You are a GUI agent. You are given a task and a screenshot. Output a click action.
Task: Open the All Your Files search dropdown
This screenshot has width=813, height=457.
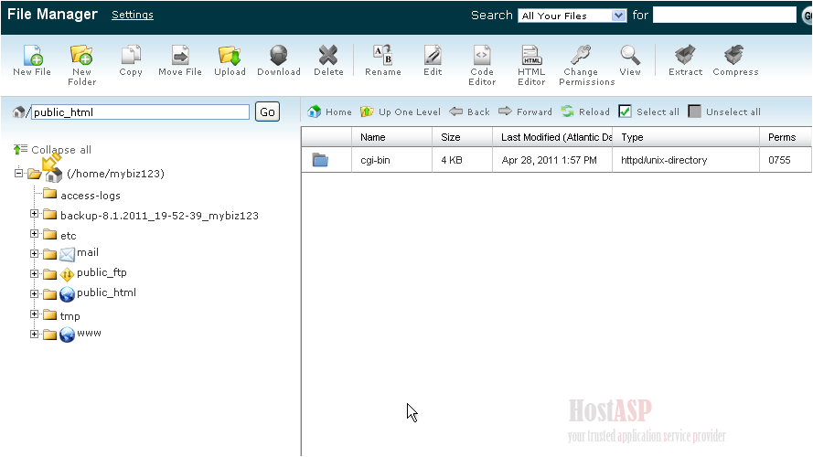[572, 16]
